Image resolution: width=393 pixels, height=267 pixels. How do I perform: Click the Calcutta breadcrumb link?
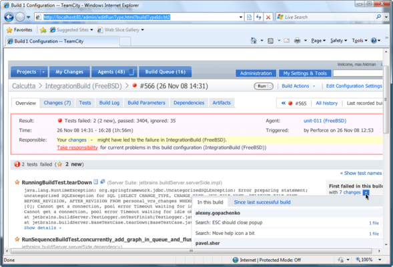(24, 86)
